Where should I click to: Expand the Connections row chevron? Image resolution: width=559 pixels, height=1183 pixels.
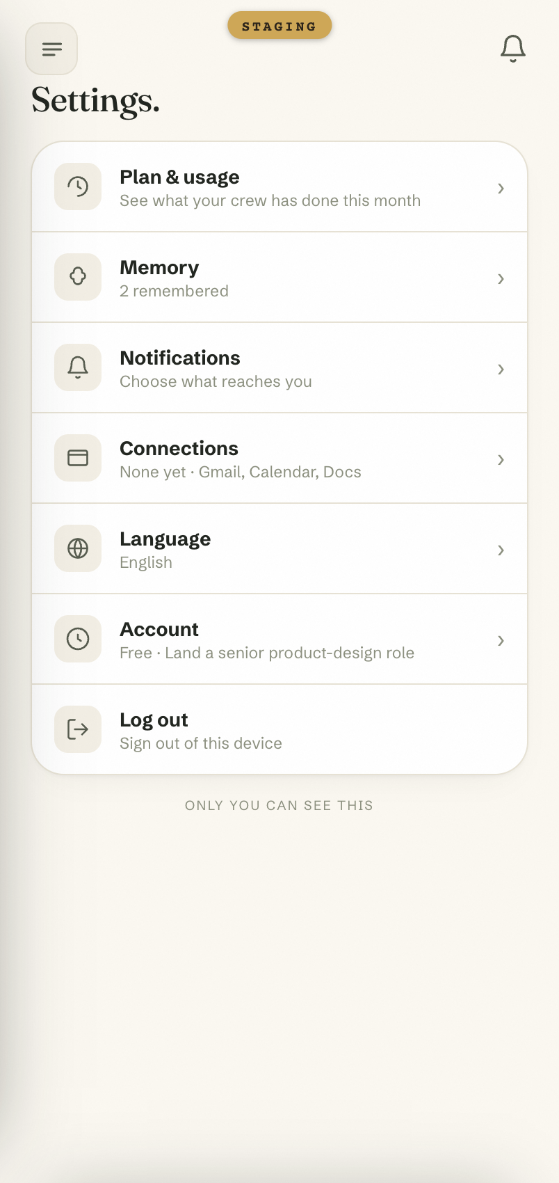[501, 460]
